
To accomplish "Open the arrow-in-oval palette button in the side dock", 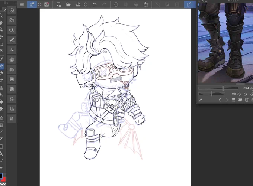I will (12, 30).
